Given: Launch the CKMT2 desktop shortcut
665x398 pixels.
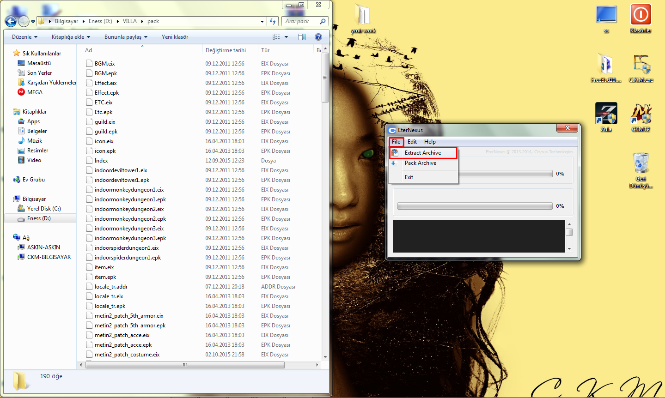Looking at the screenshot, I should point(641,117).
